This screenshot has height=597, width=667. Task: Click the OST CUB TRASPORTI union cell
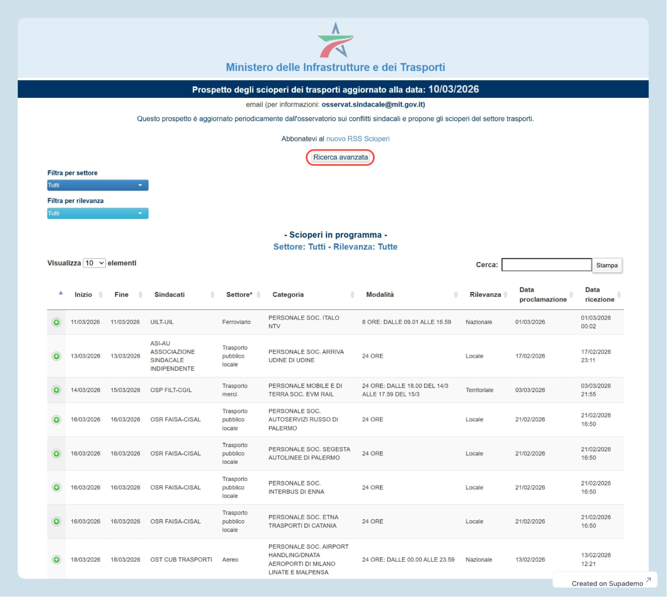pos(181,559)
